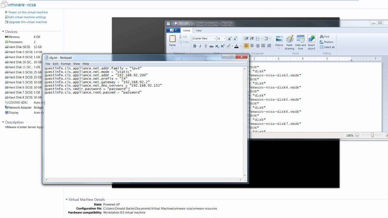Open the WordPad application menu button
The image size is (388, 218).
(x=173, y=30)
